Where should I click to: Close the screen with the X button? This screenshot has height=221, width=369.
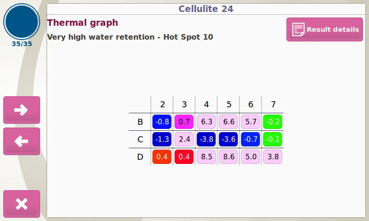[x=22, y=204]
